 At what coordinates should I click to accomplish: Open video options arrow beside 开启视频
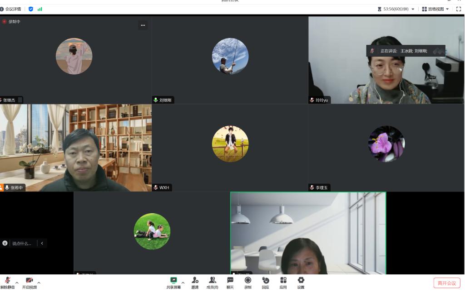[x=39, y=283]
